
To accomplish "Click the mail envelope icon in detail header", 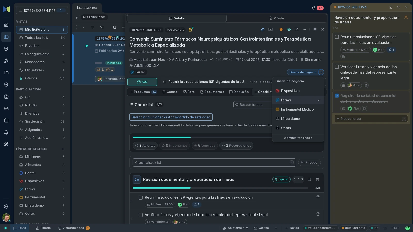I will click(x=271, y=29).
